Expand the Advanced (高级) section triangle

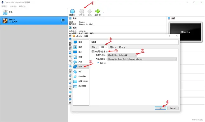point(98,63)
